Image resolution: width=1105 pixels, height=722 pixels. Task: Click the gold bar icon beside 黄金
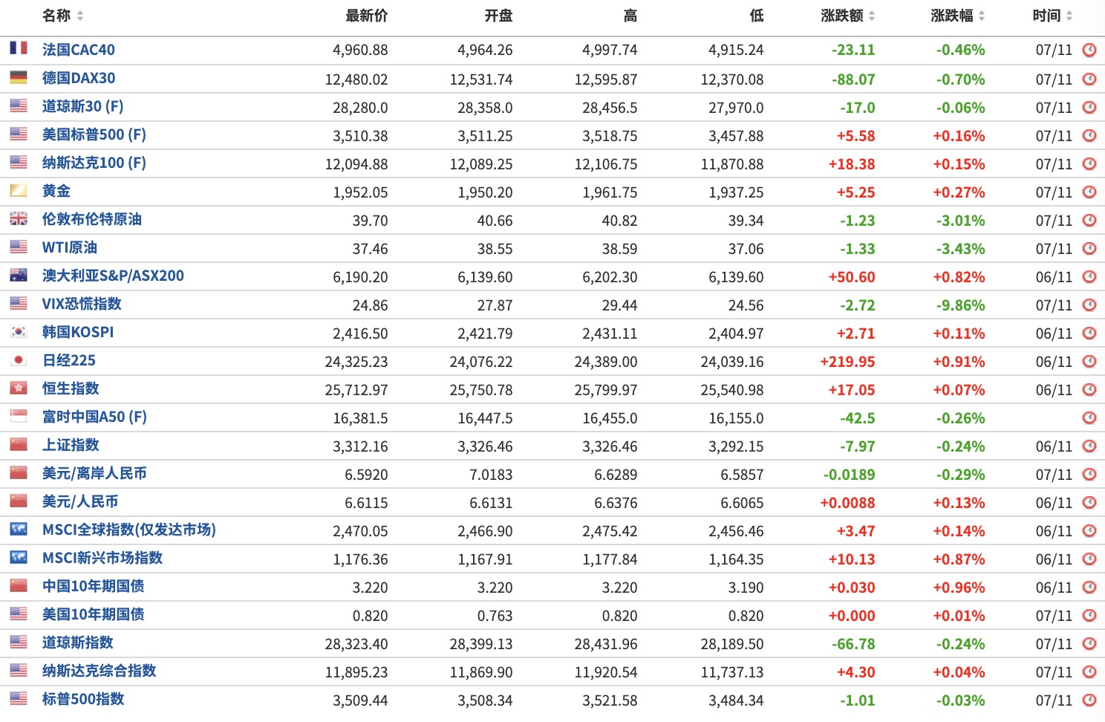click(x=19, y=189)
